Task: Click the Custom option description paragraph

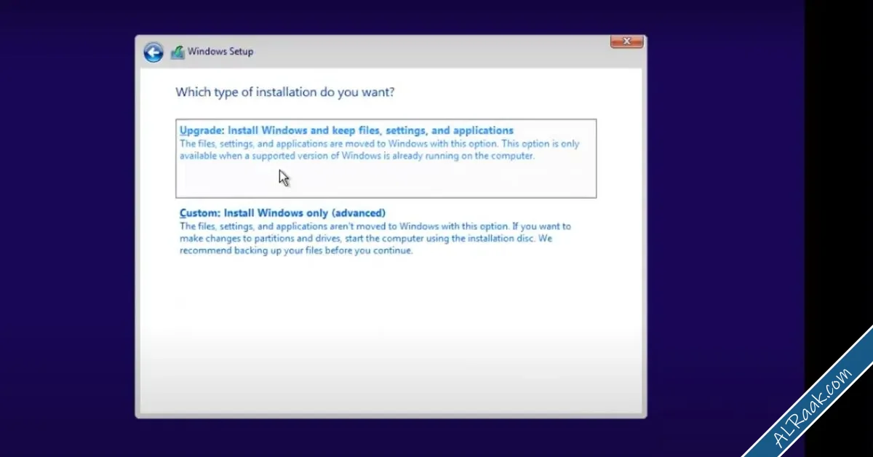Action: (x=375, y=239)
